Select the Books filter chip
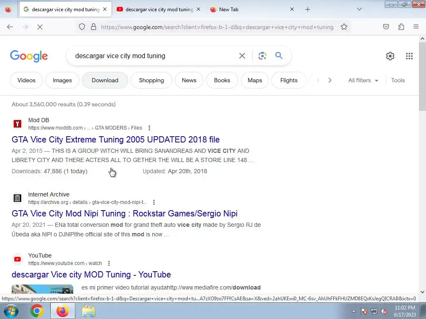The height and width of the screenshot is (319, 426). click(222, 80)
